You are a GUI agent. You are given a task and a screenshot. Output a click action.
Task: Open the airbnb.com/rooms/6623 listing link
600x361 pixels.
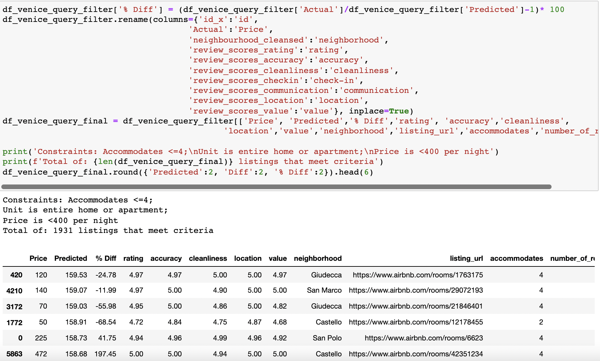pos(424,338)
